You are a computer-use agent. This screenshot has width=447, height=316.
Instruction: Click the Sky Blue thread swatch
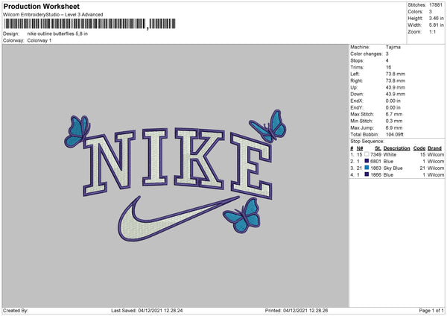point(367,168)
